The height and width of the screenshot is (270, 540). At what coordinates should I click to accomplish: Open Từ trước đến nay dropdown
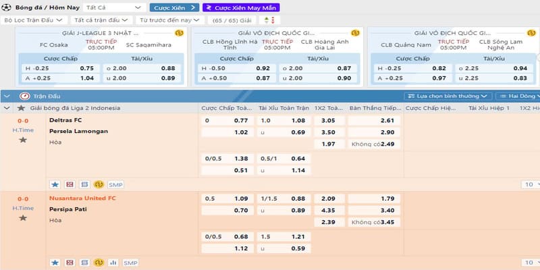(170, 20)
